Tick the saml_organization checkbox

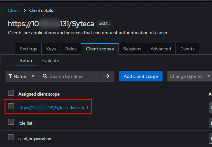click(x=11, y=137)
